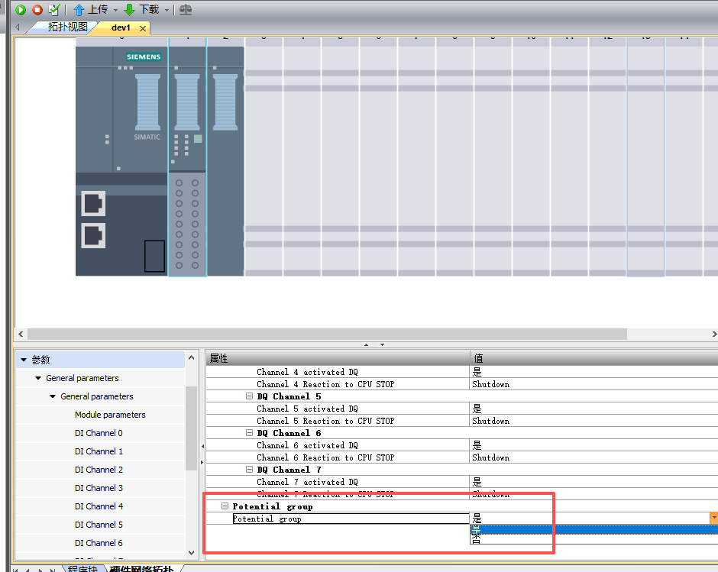This screenshot has width=718, height=572.
Task: Click the 上传 upload arrow button
Action: (x=91, y=10)
